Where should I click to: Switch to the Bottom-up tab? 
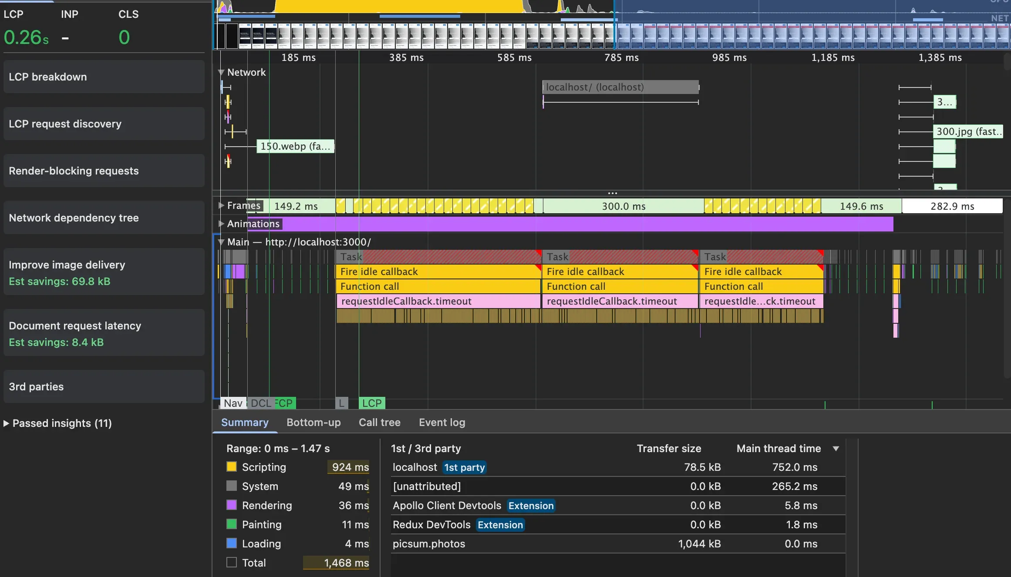[313, 422]
